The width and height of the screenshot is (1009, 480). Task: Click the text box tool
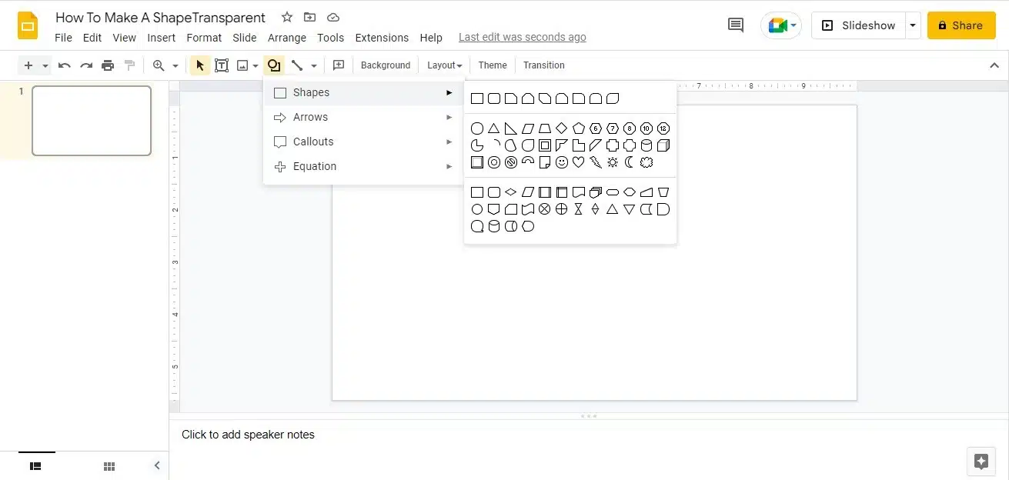pos(222,65)
